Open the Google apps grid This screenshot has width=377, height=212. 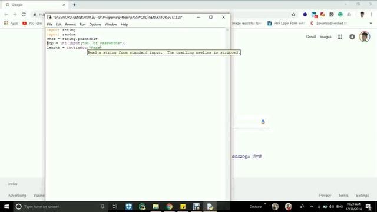click(x=340, y=37)
